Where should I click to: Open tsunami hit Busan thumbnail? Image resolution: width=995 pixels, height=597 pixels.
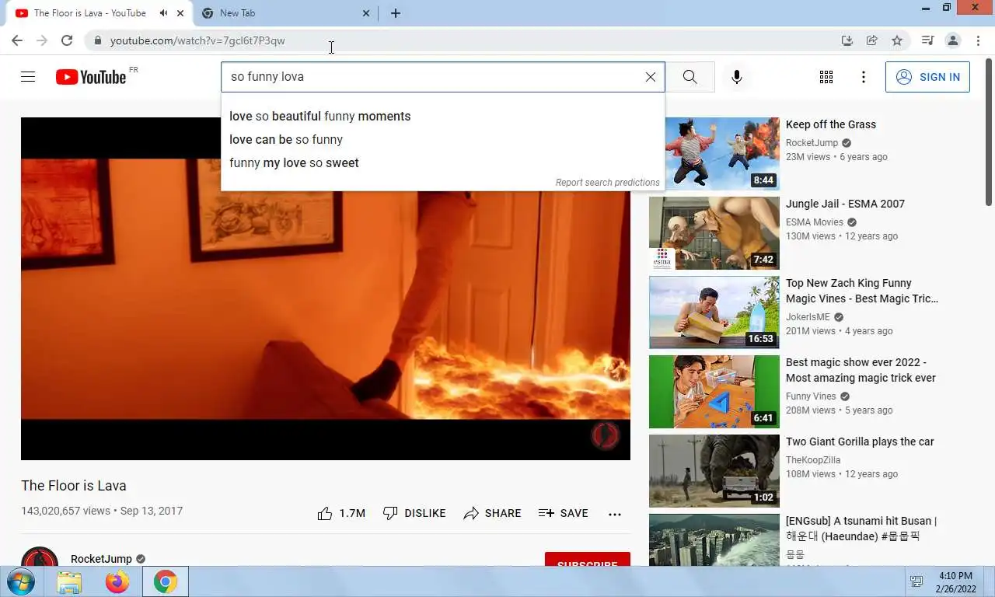[x=714, y=539]
